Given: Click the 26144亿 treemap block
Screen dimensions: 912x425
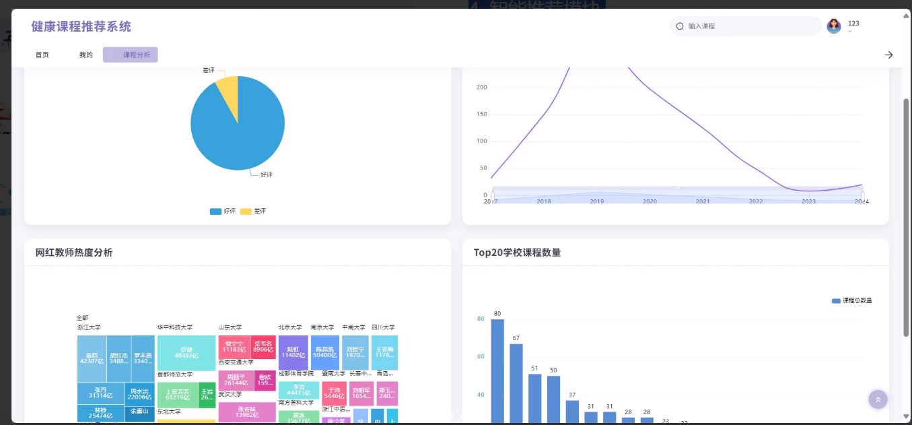Looking at the screenshot, I should click(x=236, y=380).
